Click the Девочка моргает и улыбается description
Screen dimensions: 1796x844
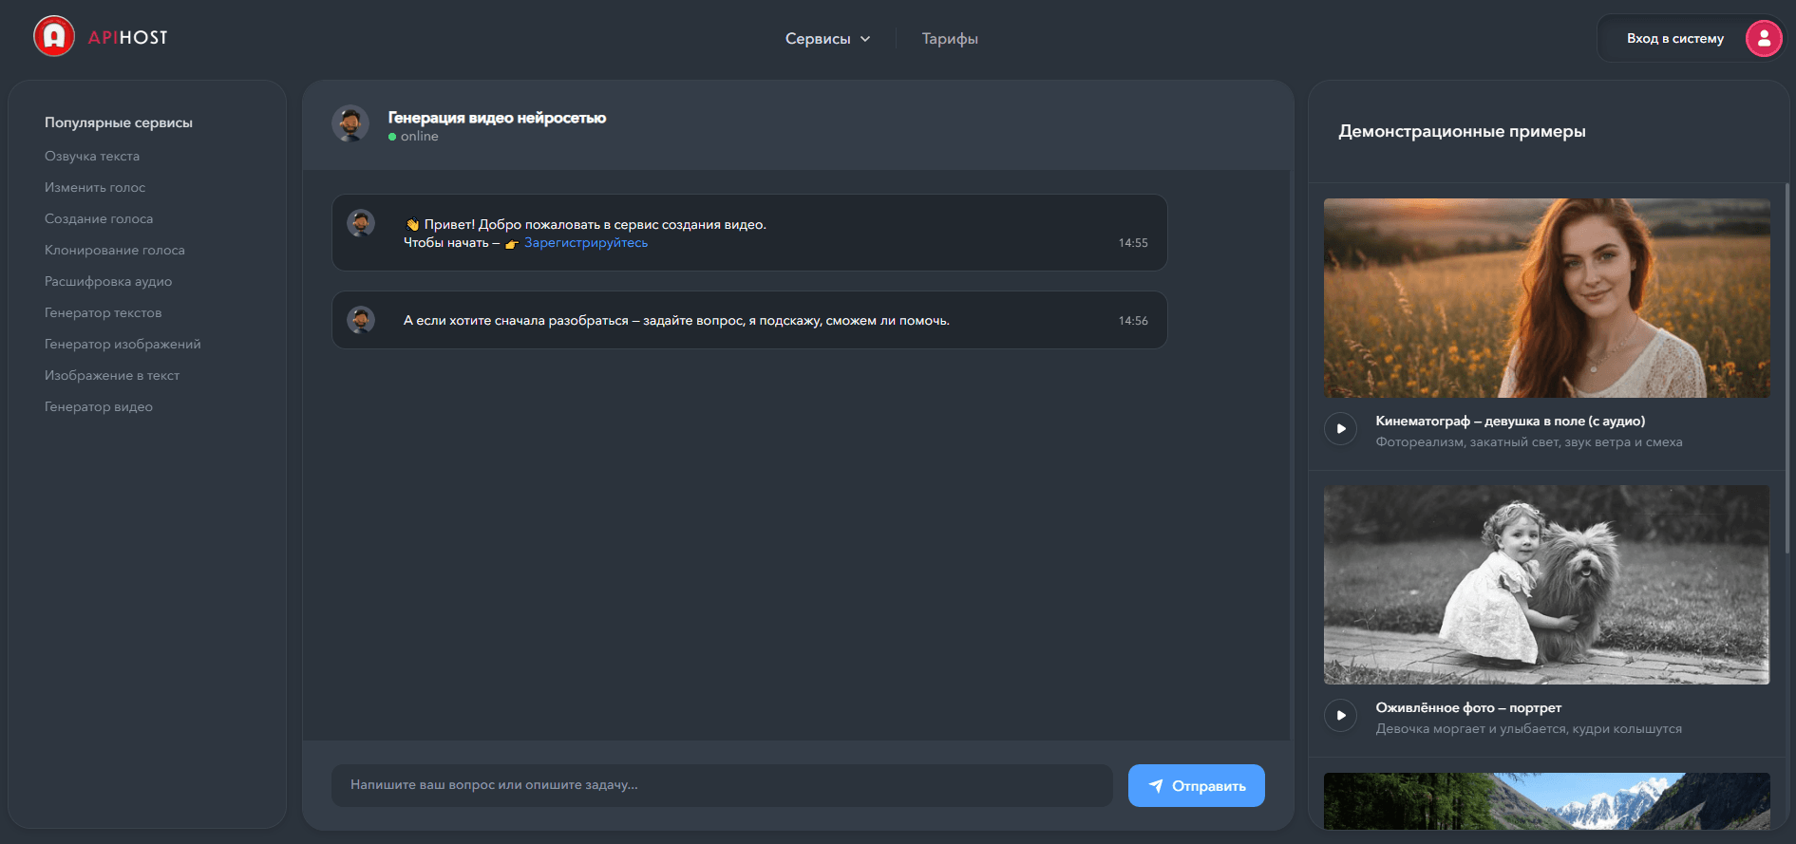[x=1529, y=729]
